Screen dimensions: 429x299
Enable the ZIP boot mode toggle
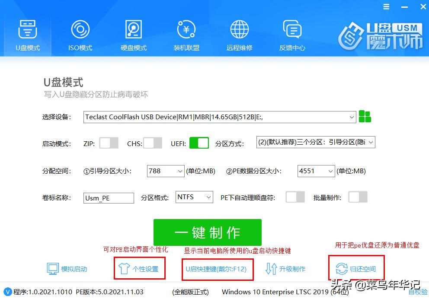pyautogui.click(x=109, y=143)
